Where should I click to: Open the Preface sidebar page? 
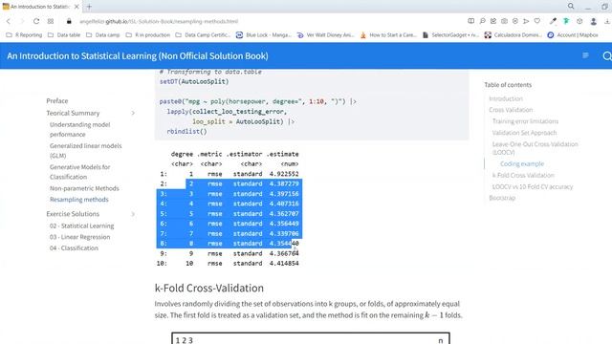(x=57, y=101)
